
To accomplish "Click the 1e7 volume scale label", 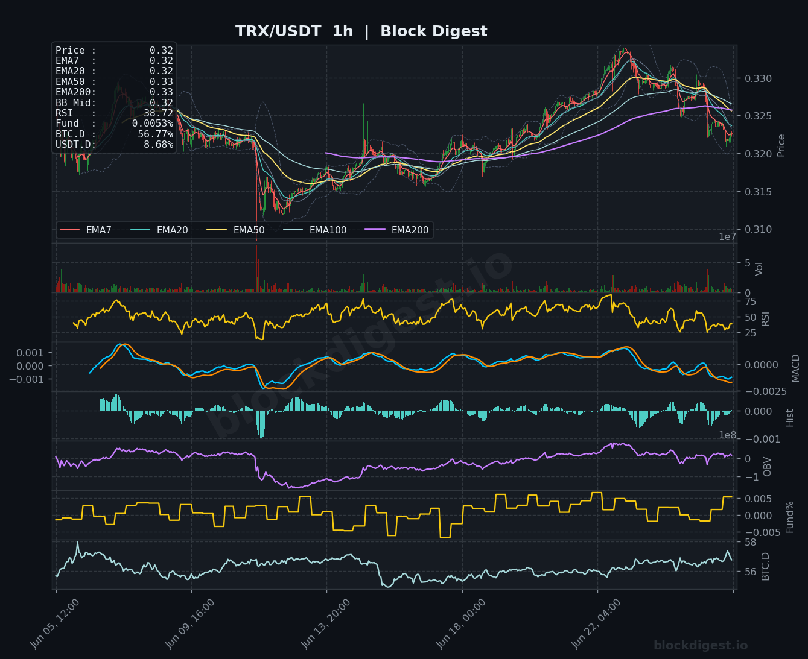I will click(727, 237).
